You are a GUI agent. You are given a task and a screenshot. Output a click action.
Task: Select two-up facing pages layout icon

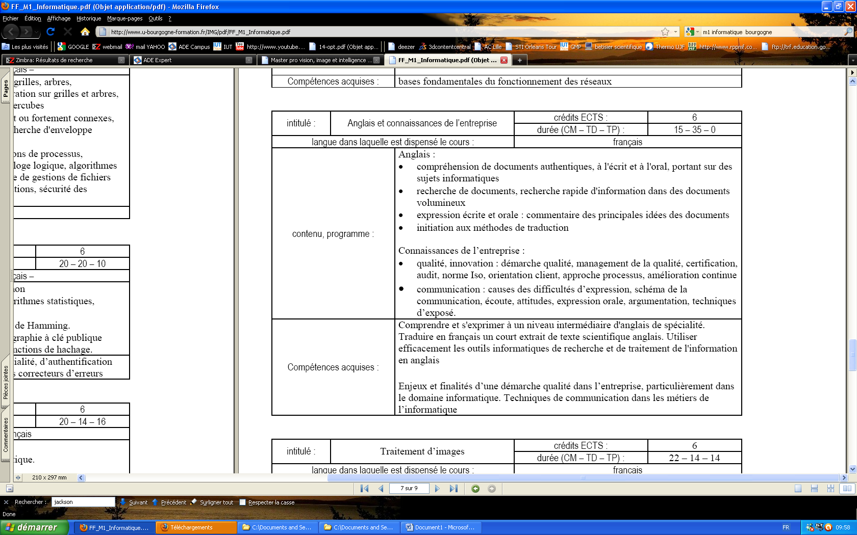tap(847, 488)
